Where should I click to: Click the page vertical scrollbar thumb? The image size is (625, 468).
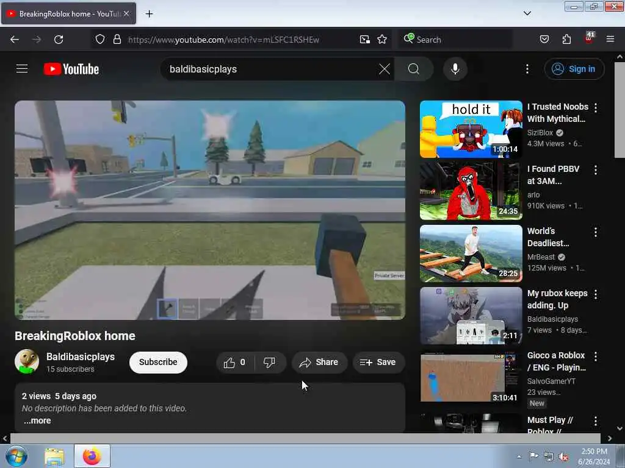(x=619, y=110)
